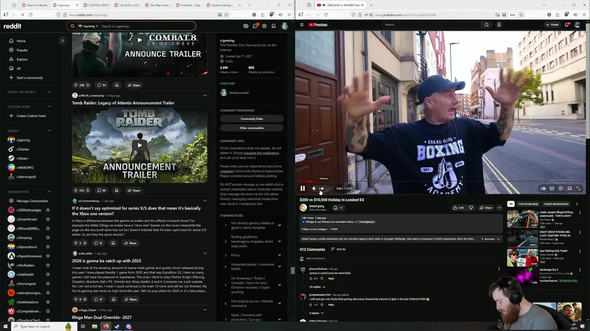Open more actions menu under the YouTube video
Viewport: 590px width, 331px height.
(499, 208)
